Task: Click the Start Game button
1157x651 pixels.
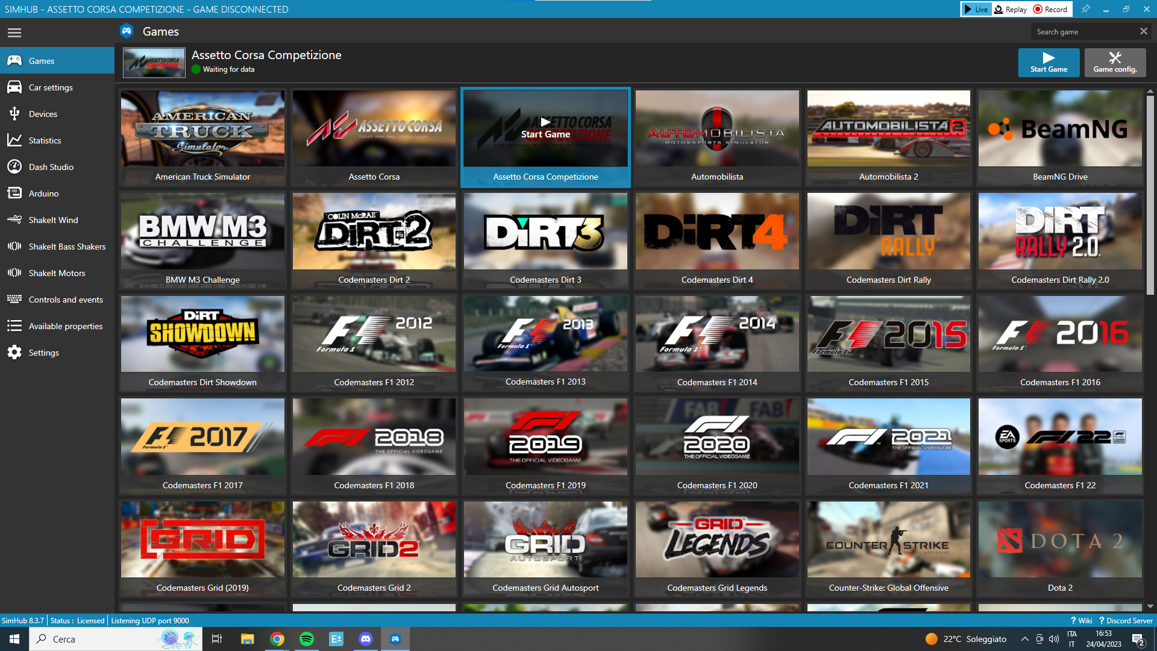Action: pos(1049,62)
